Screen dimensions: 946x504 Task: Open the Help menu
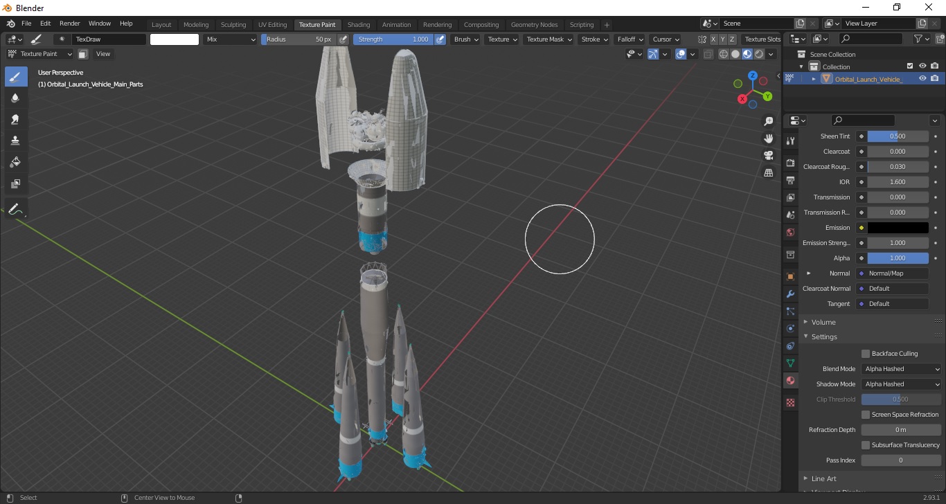point(126,24)
